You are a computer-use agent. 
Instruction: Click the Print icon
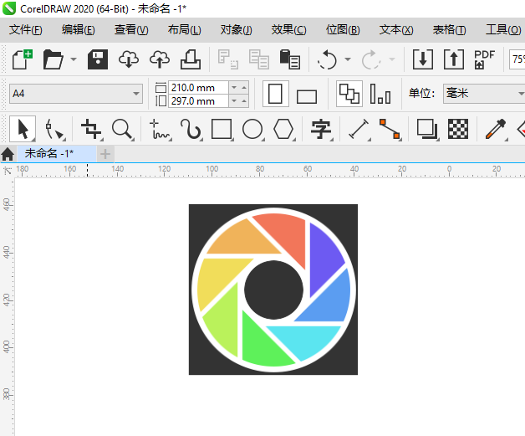(x=191, y=59)
